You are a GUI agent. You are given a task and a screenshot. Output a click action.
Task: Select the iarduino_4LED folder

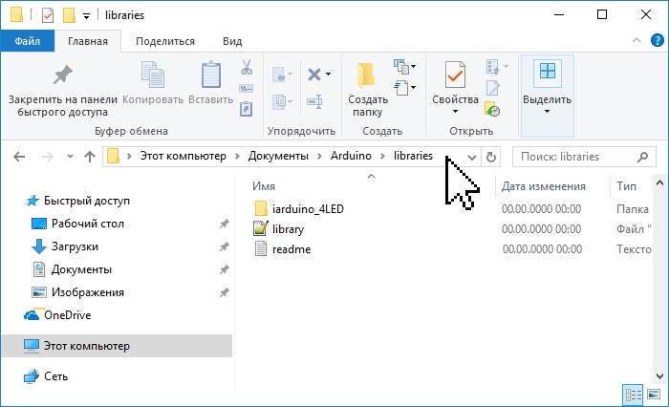308,209
